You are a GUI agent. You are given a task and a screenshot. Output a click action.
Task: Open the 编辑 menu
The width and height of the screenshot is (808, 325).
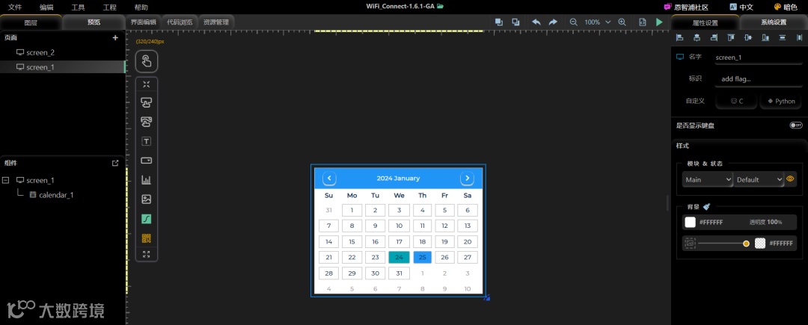(x=46, y=7)
